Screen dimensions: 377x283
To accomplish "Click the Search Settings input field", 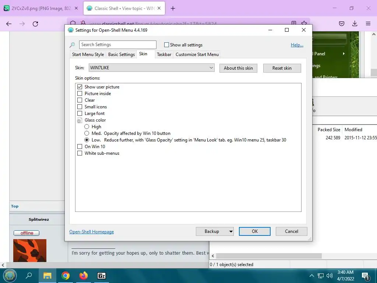I will (118, 45).
